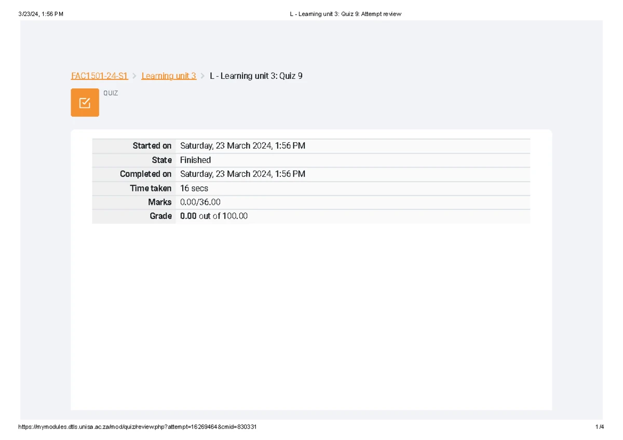Select the marks value '0.00/36.00'

click(200, 202)
